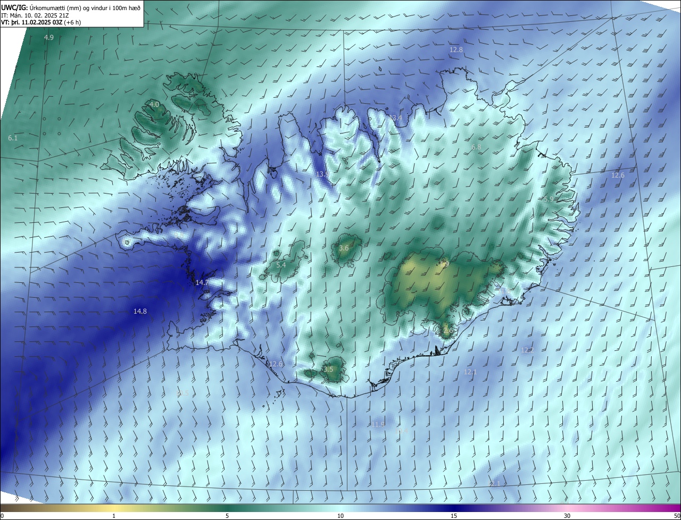The image size is (681, 520).
Task: Click the title 'Úrkomumætti (mm) og vindur í 100m hæð'
Action: pos(85,7)
